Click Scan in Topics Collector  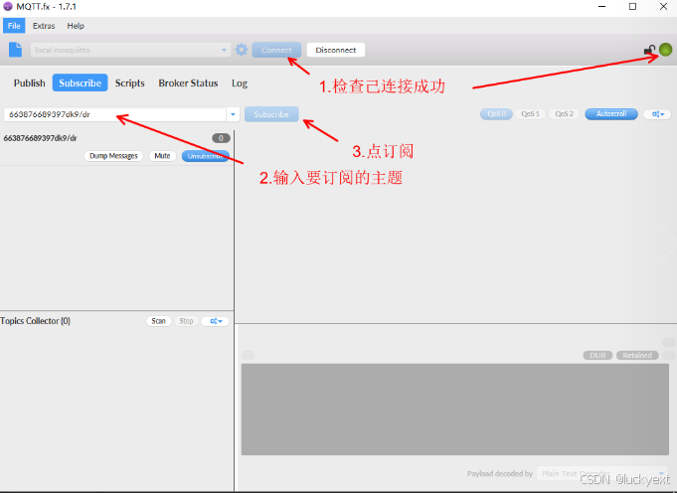158,321
